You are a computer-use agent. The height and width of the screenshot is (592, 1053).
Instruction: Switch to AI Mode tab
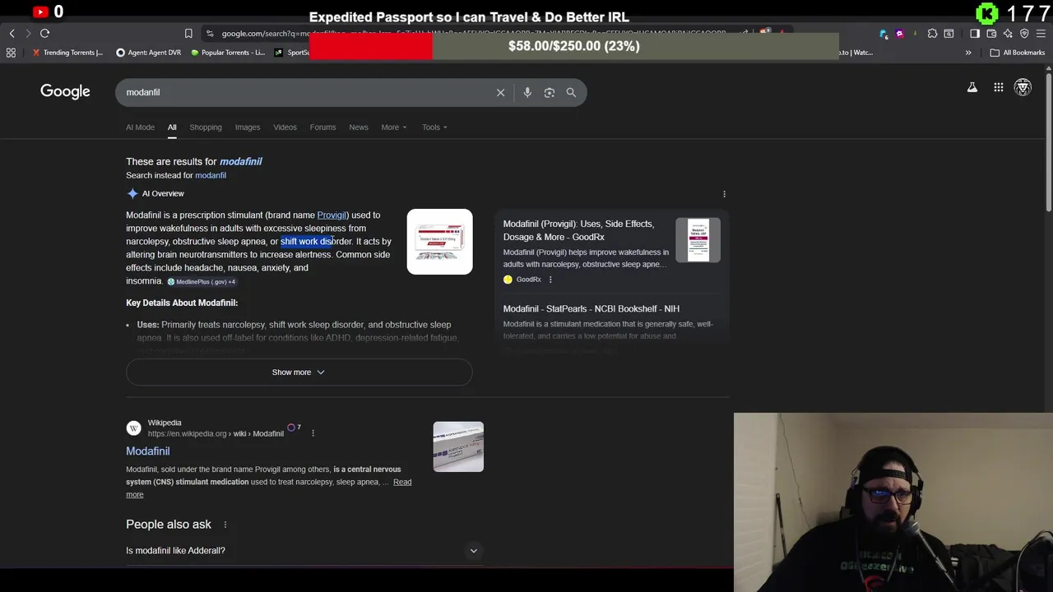coord(140,127)
